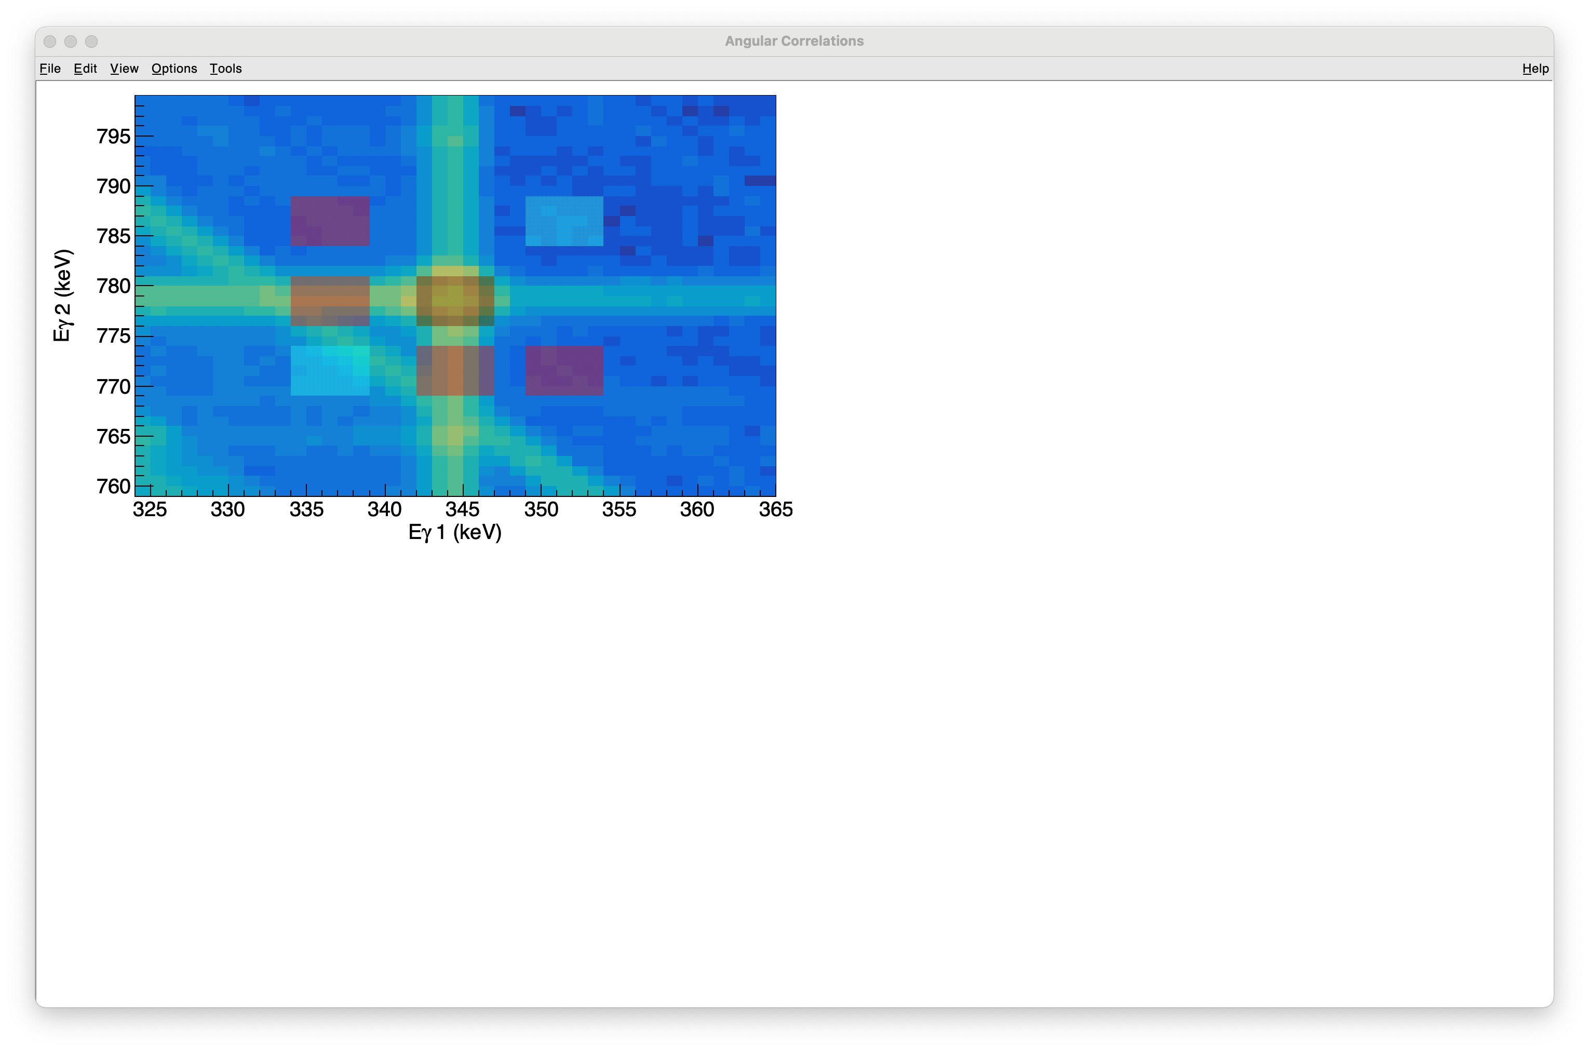Viewport: 1589px width, 1051px height.
Task: Open the View menu
Action: (x=124, y=69)
